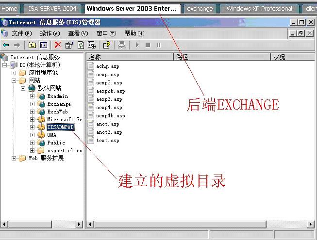The height and width of the screenshot is (240, 317).
Task: Select the Microsoft-Se tree item
Action: point(65,119)
